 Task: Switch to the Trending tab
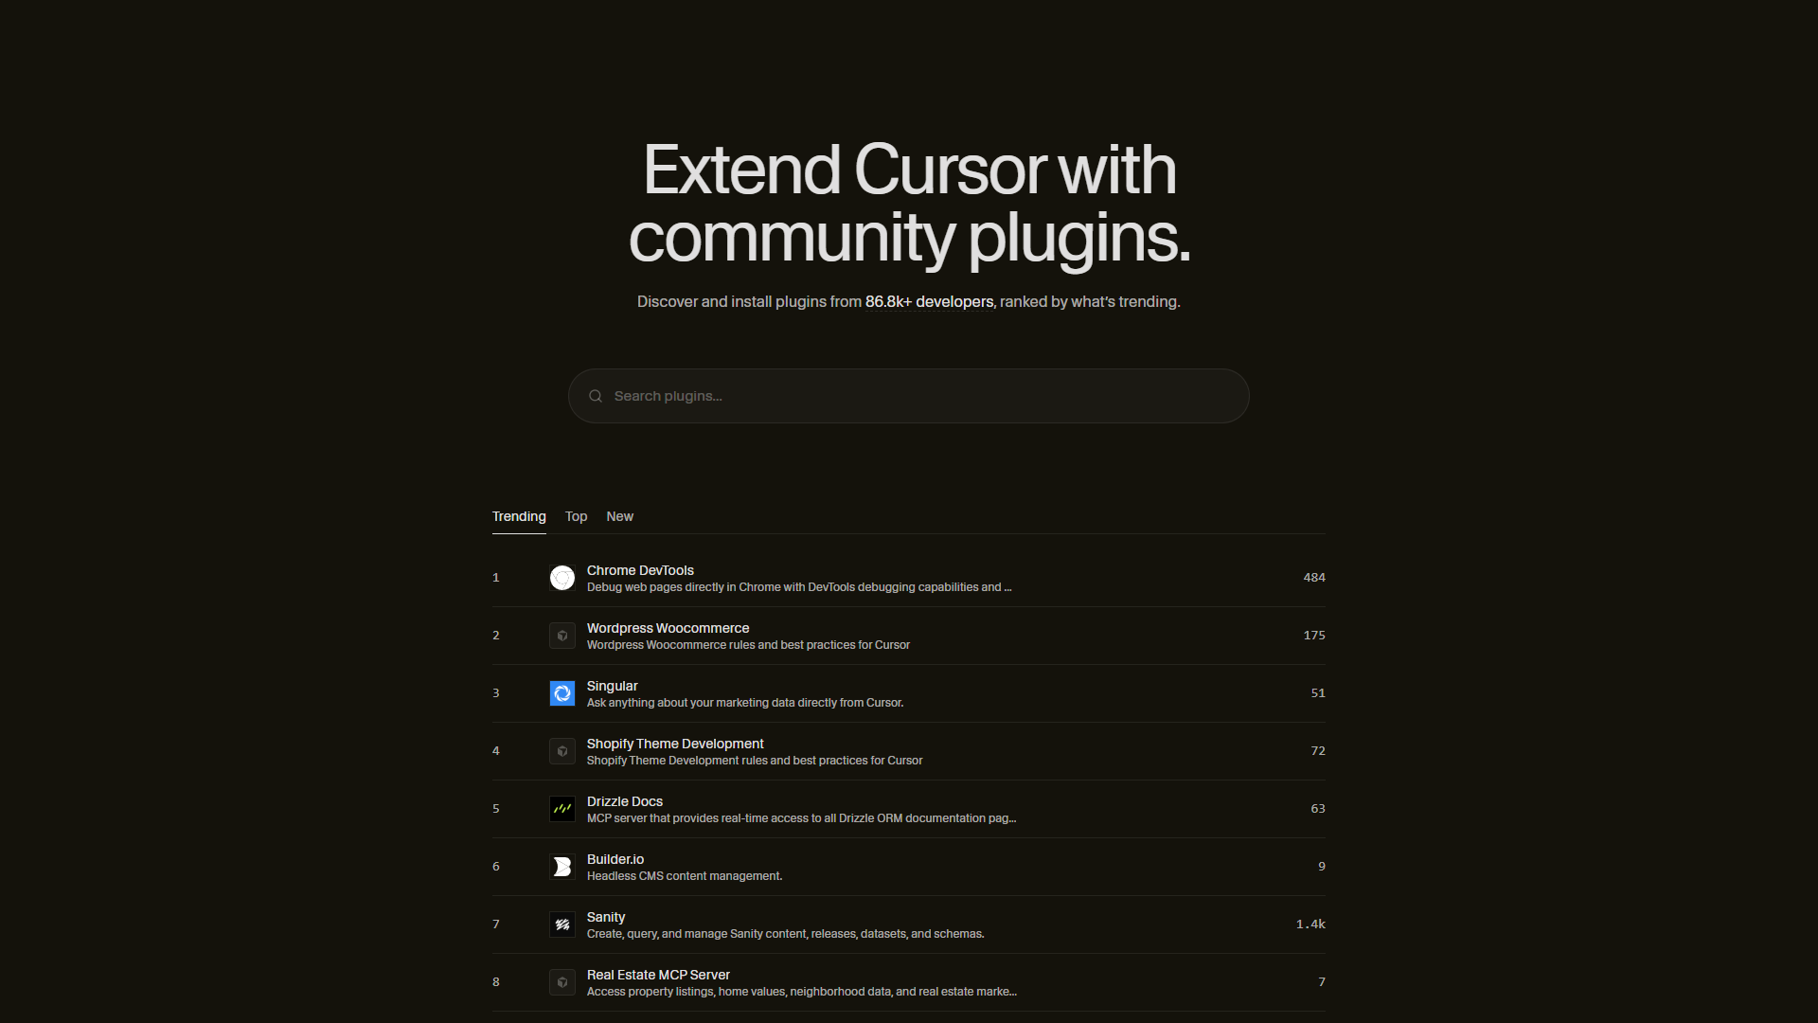point(519,516)
